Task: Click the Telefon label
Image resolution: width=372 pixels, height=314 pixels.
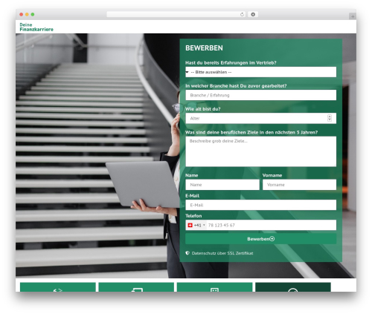Action: [193, 216]
